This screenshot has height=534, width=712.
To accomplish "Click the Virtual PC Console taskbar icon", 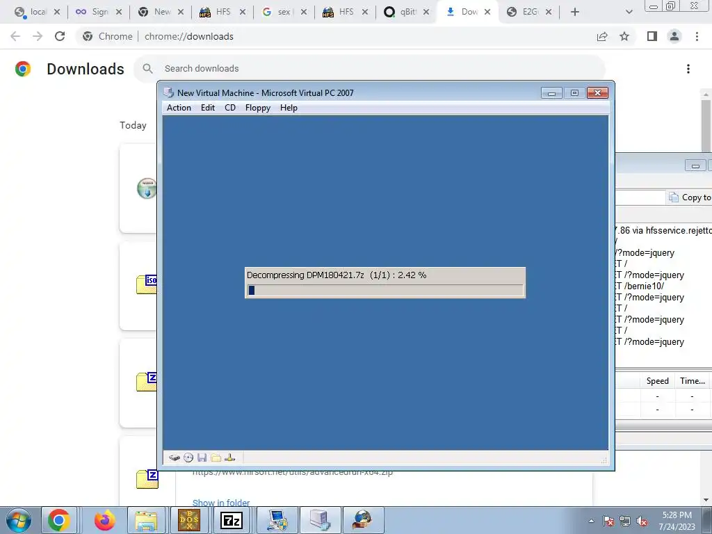I will [277, 520].
